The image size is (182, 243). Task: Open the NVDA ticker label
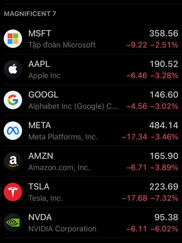[40, 217]
